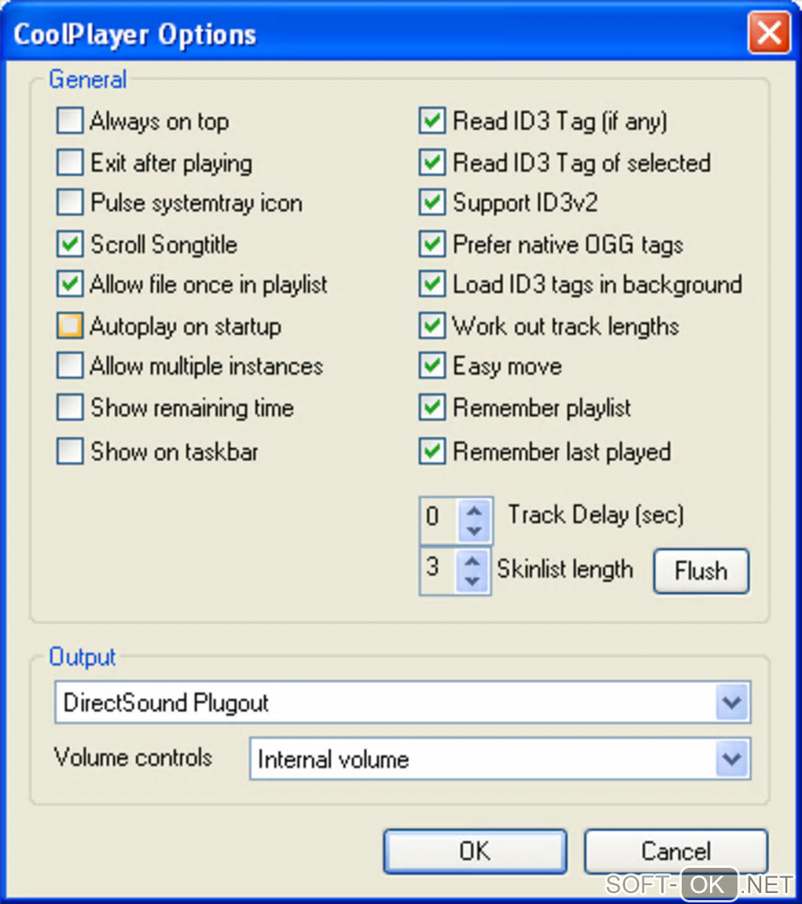The image size is (802, 904).
Task: Flush the skinlist
Action: pos(701,571)
